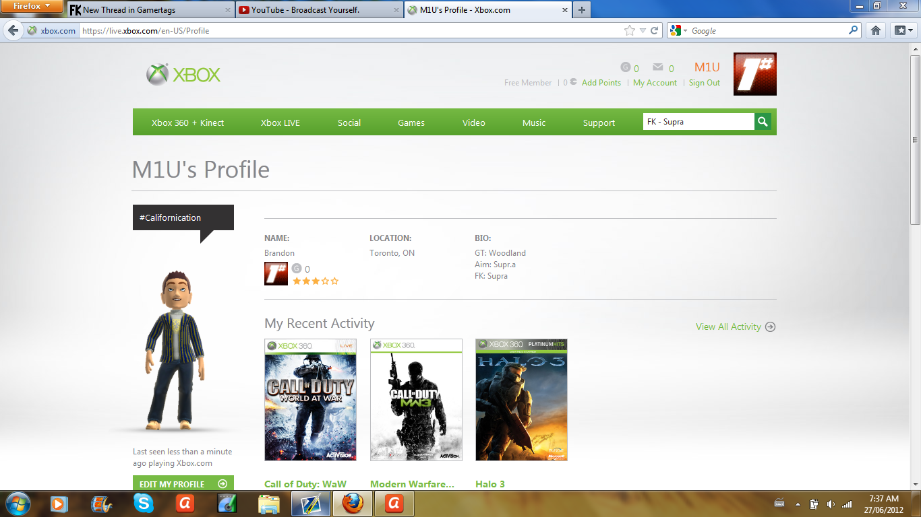Open the Games menu
This screenshot has width=921, height=517.
411,123
